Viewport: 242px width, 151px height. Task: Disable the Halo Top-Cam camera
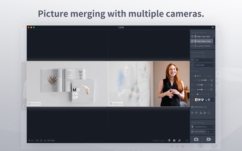coord(192,36)
